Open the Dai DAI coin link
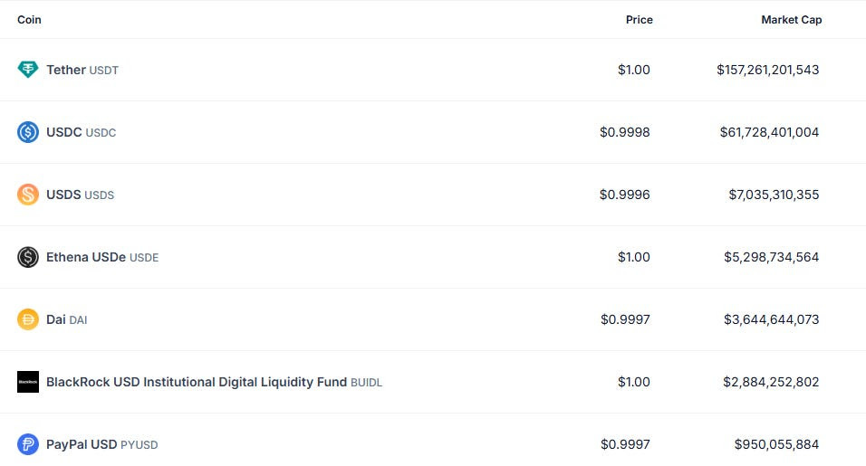Image resolution: width=866 pixels, height=466 pixels. (67, 319)
